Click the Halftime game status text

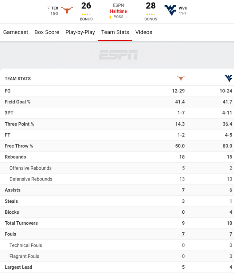click(x=118, y=11)
